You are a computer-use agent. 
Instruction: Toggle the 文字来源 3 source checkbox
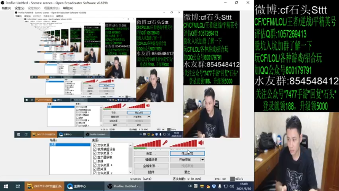95,153
